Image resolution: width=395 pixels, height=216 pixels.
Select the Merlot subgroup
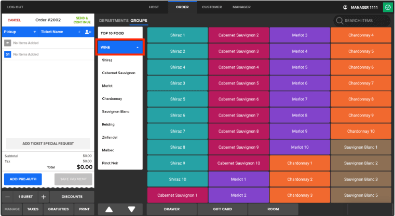click(x=107, y=86)
